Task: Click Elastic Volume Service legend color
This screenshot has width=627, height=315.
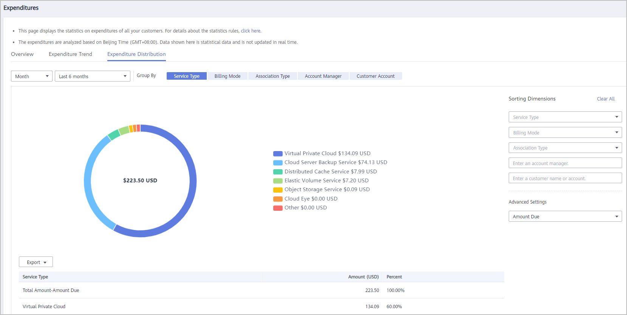Action: click(278, 181)
